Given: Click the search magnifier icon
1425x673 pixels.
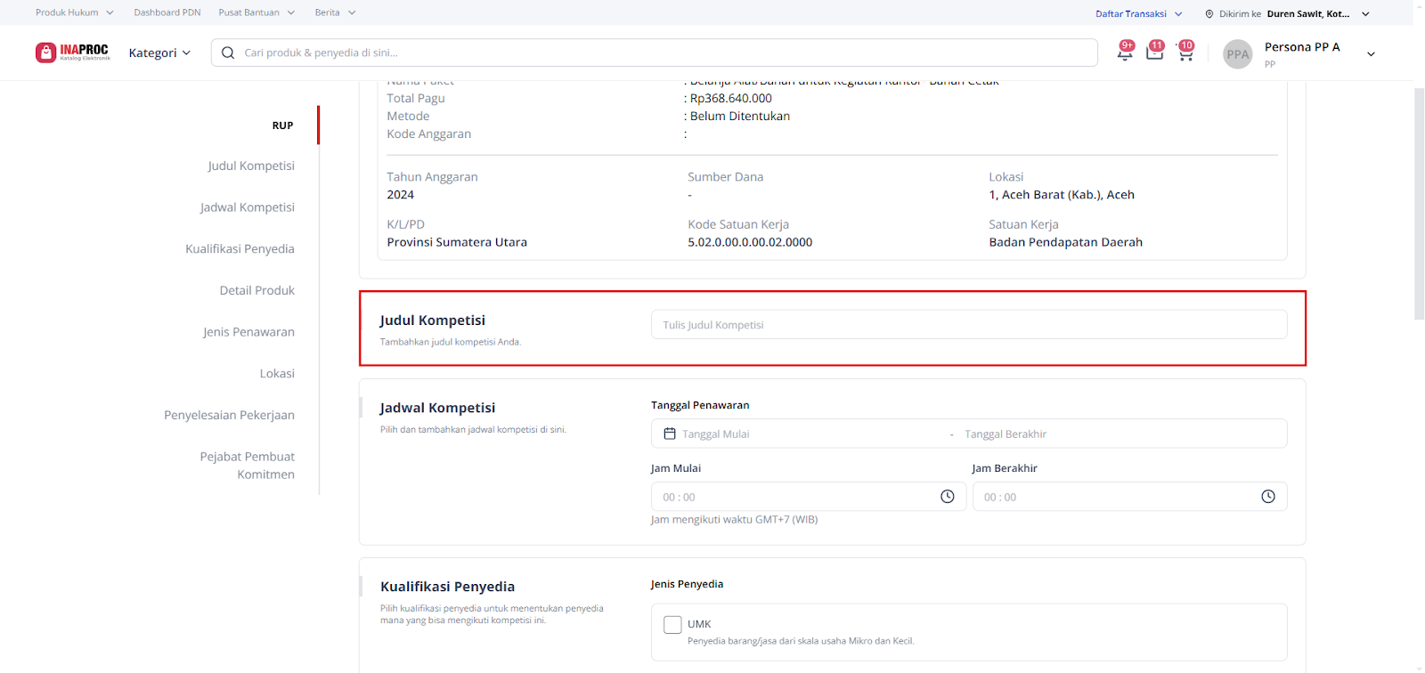Looking at the screenshot, I should [228, 53].
